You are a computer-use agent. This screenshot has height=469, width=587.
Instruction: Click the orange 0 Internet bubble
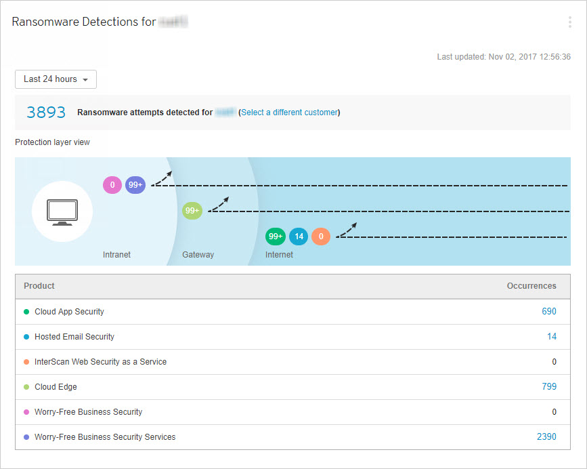pos(321,237)
